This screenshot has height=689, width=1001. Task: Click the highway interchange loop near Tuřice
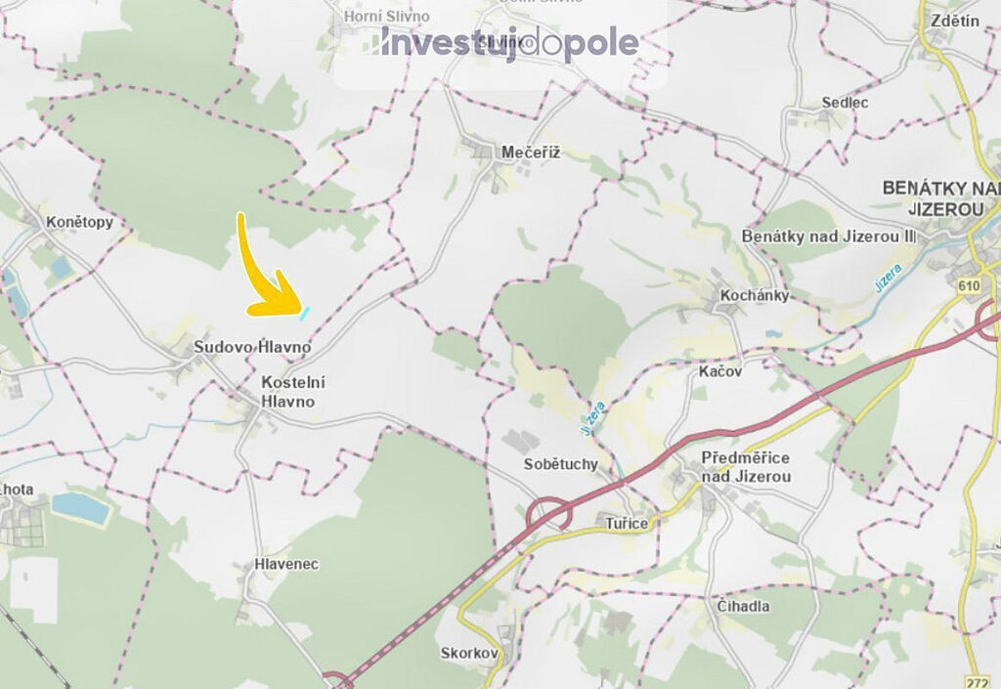(548, 513)
